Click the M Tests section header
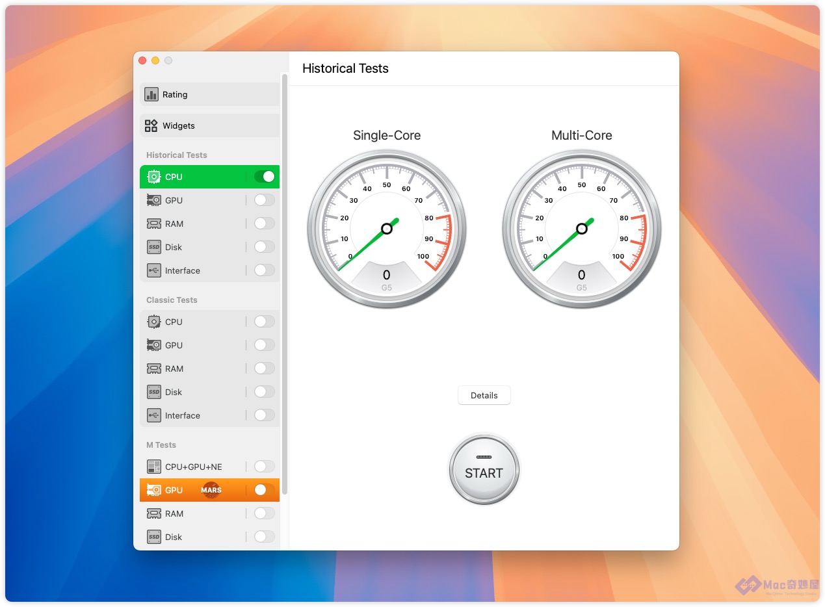Viewport: 825px width, 607px height. pos(161,445)
